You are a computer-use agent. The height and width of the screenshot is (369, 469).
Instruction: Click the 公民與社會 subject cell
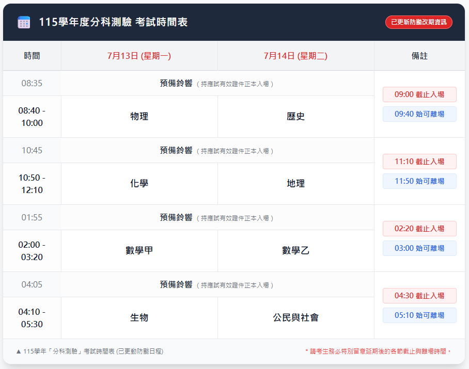point(296,318)
